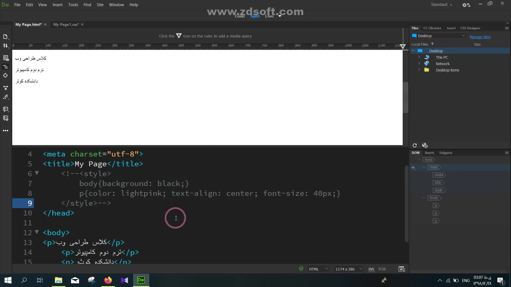Collapse code fold on line 12 body
Screen dimensions: 511x287
click(37, 232)
